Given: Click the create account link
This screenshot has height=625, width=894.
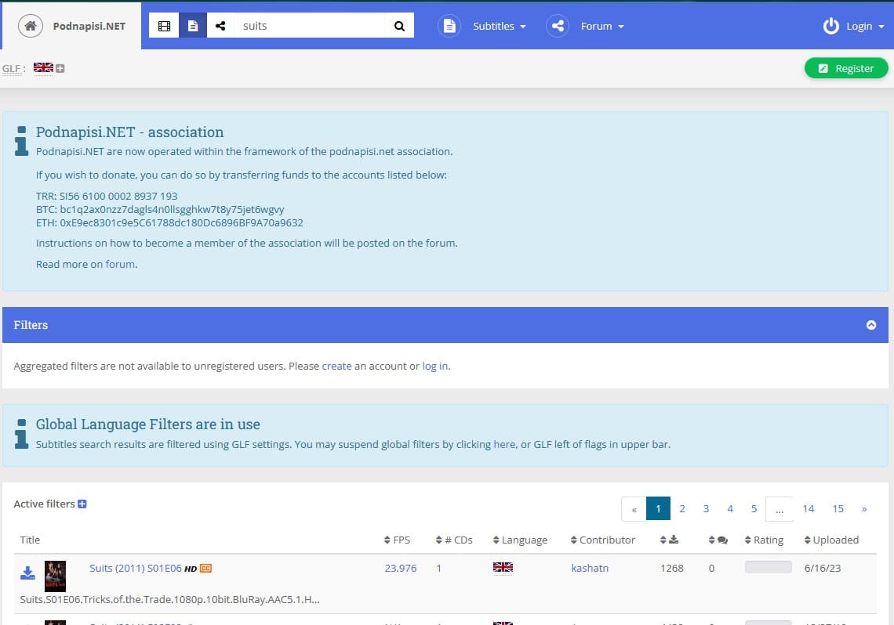Looking at the screenshot, I should 337,366.
